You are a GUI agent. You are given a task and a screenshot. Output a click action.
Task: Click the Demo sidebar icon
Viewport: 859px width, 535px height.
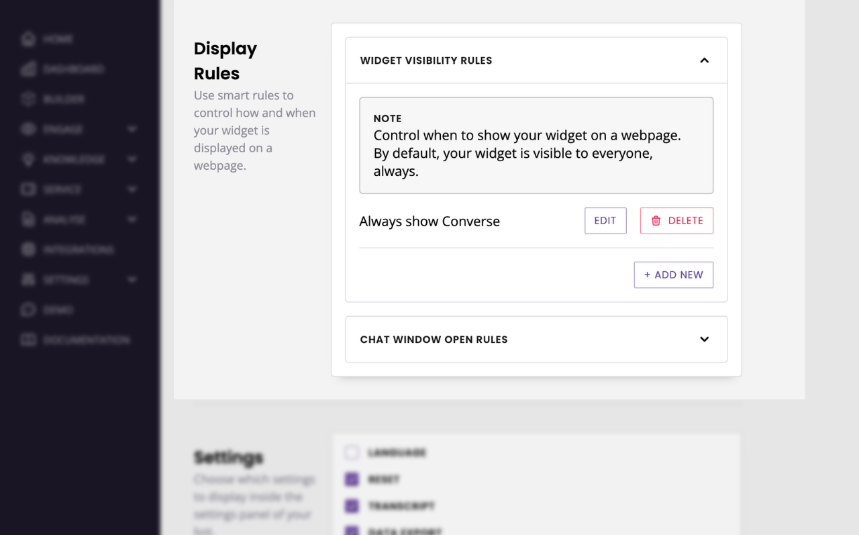(x=27, y=309)
